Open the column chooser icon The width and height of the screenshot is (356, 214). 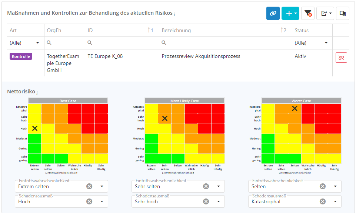[x=343, y=13]
